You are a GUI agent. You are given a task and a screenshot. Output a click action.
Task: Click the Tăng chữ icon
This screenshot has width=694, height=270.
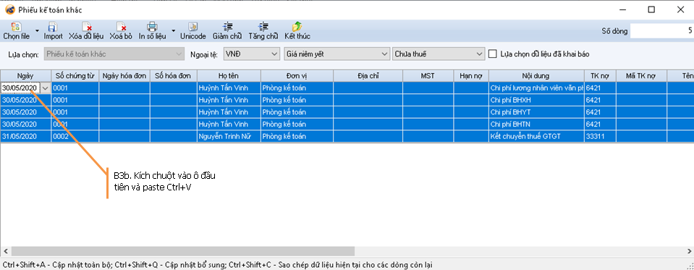tap(263, 27)
